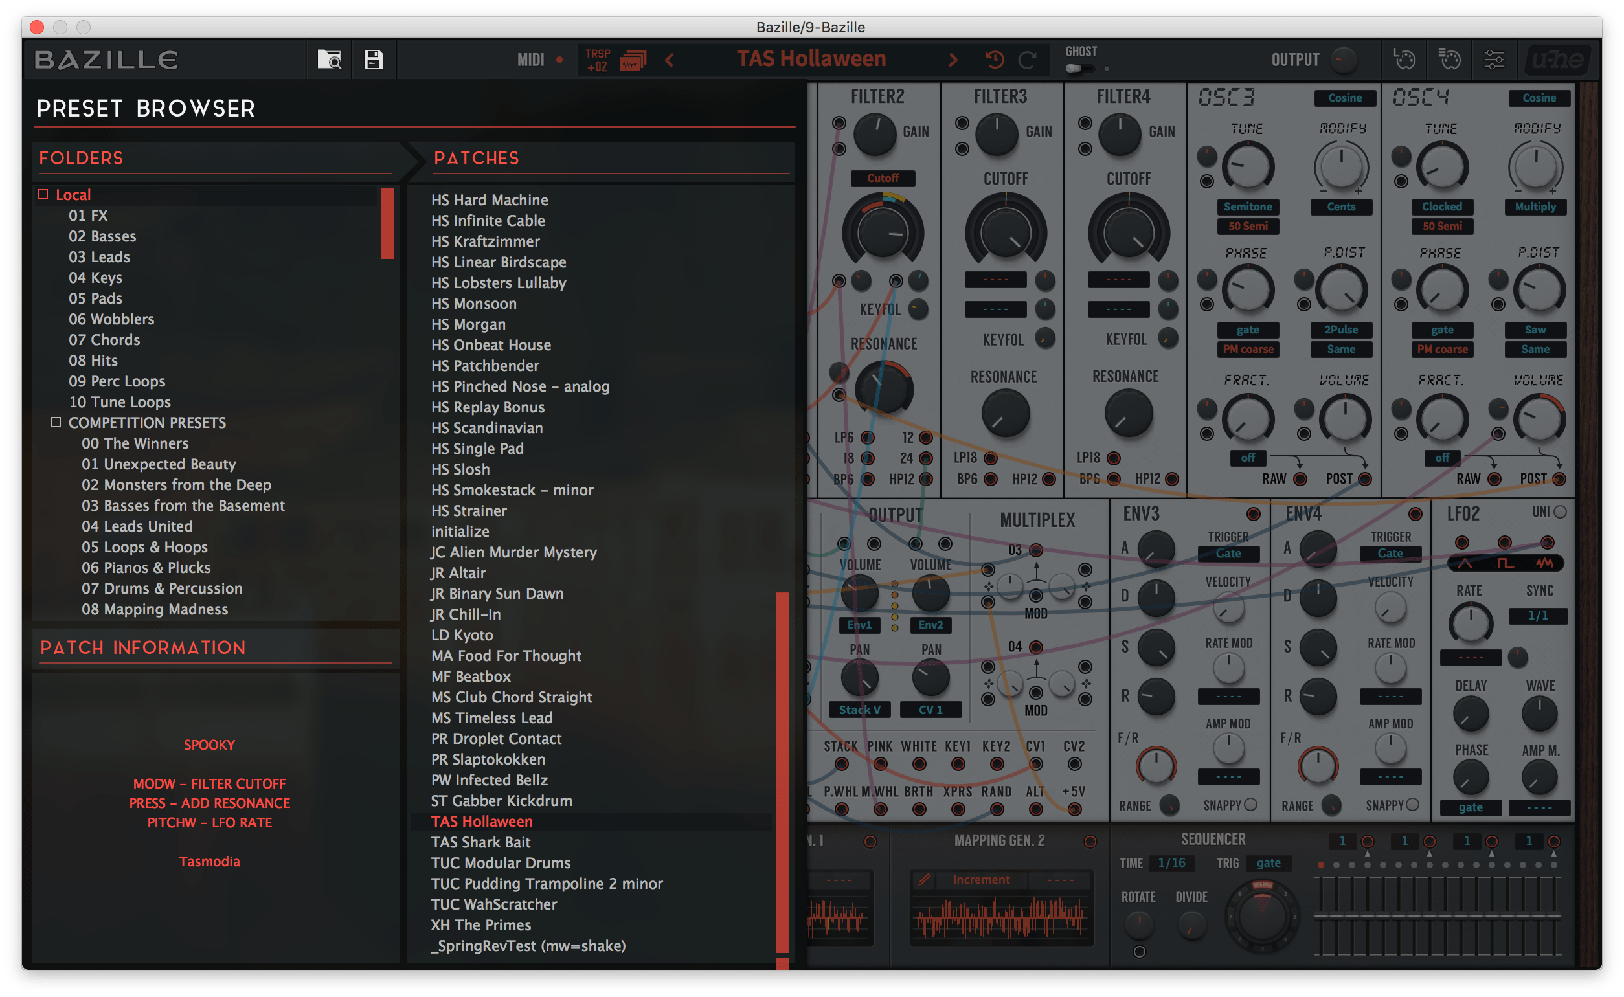The width and height of the screenshot is (1624, 997).
Task: Open the first clock-gear icon in header
Action: 1404,60
